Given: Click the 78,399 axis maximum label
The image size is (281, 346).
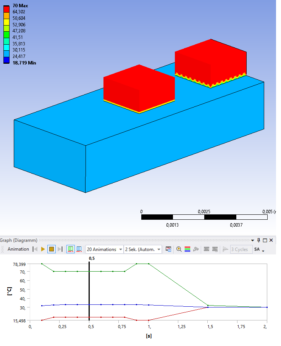Looking at the screenshot, I should point(19,264).
